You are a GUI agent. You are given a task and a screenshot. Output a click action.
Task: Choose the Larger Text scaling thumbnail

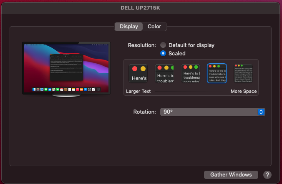pos(138,73)
